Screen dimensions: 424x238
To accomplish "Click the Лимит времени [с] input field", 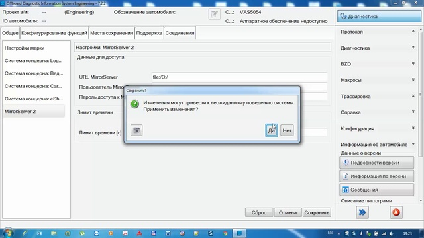I will 313,132.
